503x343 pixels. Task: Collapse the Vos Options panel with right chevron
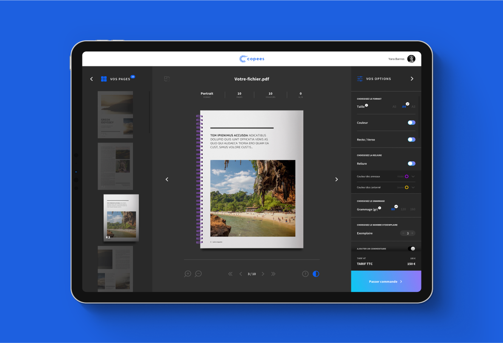pos(412,79)
